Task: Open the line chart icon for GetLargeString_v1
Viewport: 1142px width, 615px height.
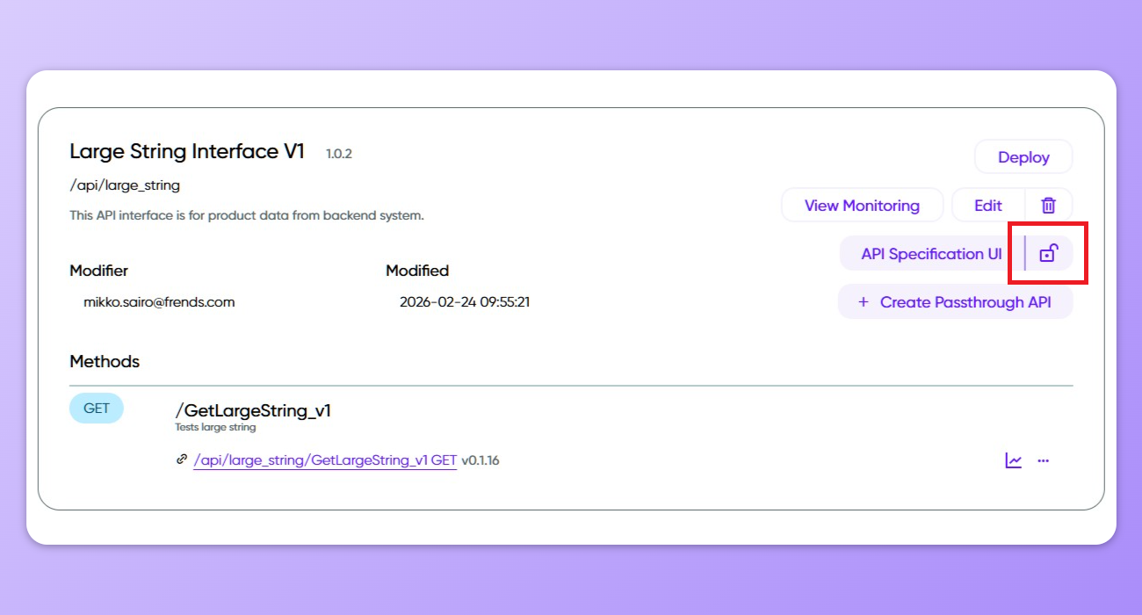Action: 1014,460
